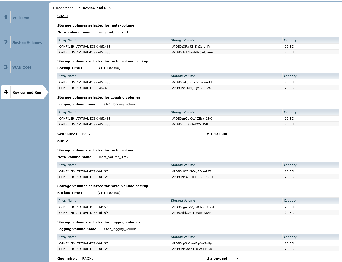Select logging volume row VPD80:nQ1jOW-ZEcx-95yI

coord(192,119)
